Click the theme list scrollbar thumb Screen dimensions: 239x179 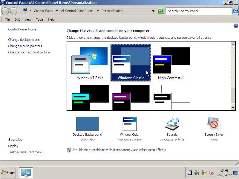coord(233,95)
